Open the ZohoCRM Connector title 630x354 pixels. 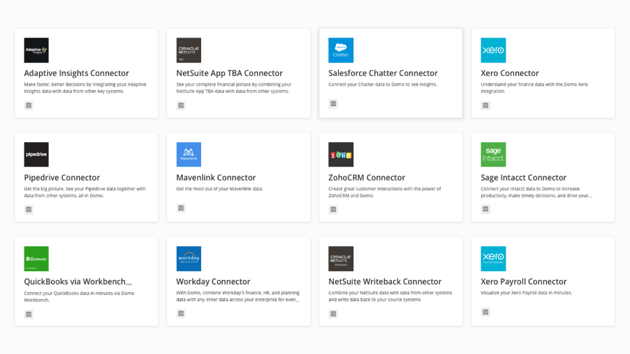(x=367, y=178)
